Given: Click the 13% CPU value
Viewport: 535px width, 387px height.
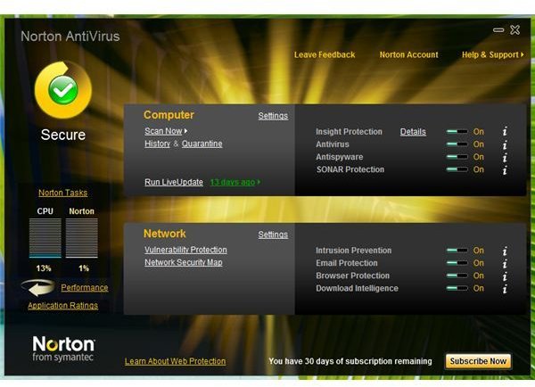Looking at the screenshot, I should point(44,268).
